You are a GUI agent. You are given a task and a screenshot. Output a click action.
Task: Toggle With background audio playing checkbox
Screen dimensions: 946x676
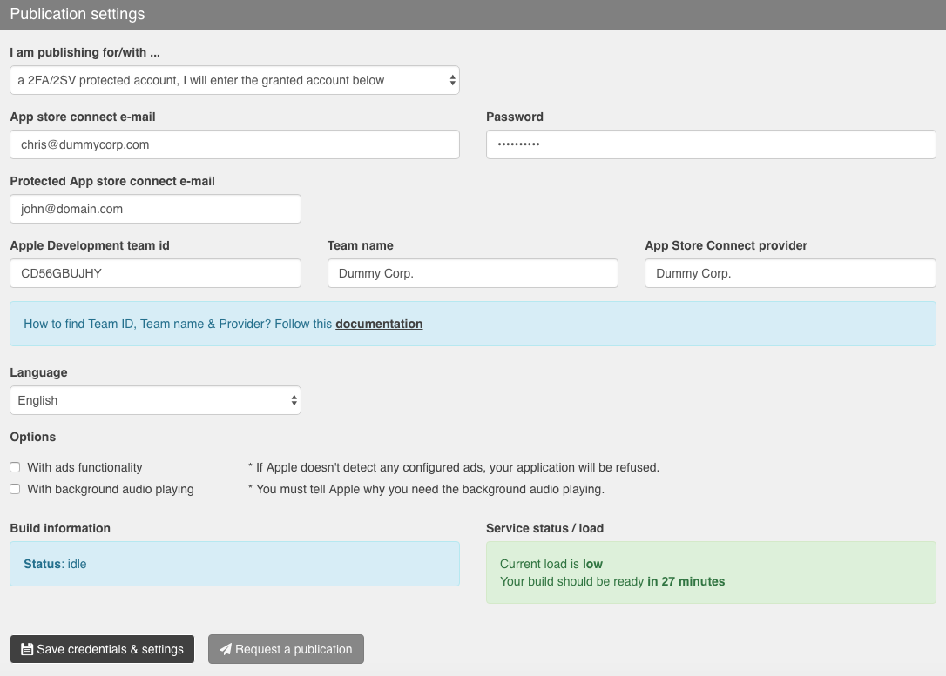click(15, 489)
